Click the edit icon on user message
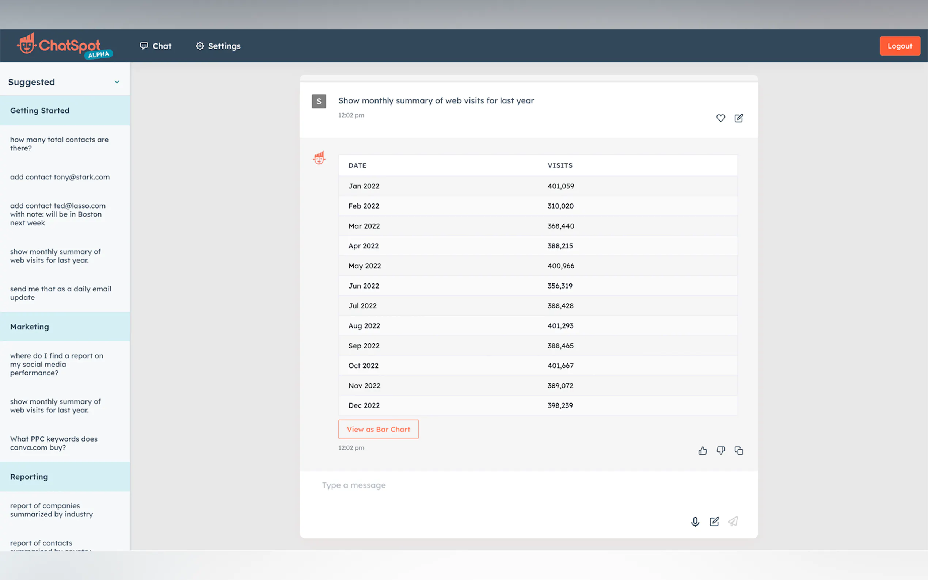 tap(738, 118)
